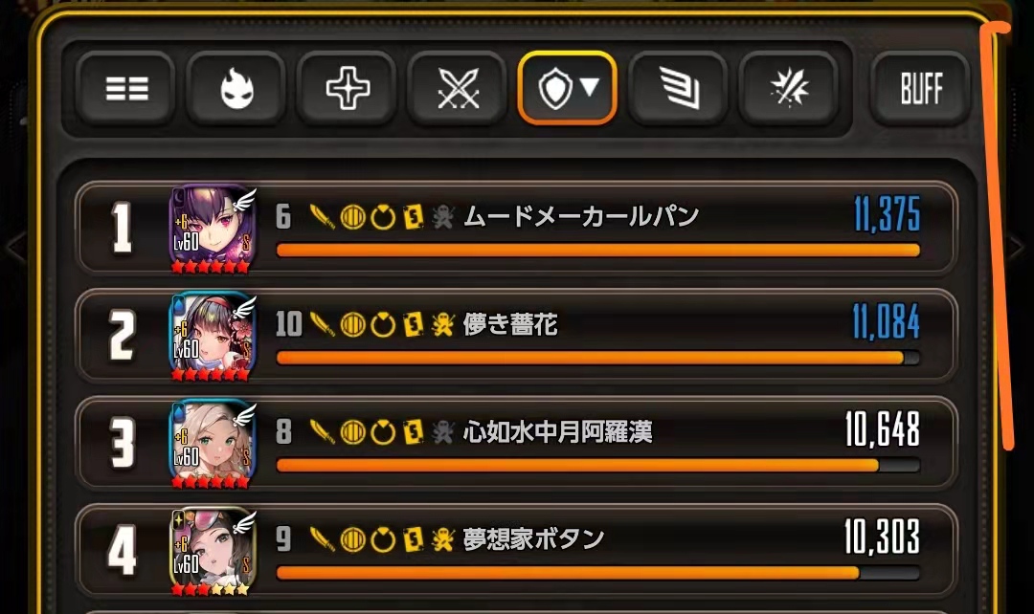Open the BUFF panel
The image size is (1034, 614).
(921, 88)
